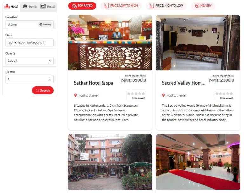Click the Sacred Valley location pin icon
This screenshot has height=193, width=244.
coord(163,95)
